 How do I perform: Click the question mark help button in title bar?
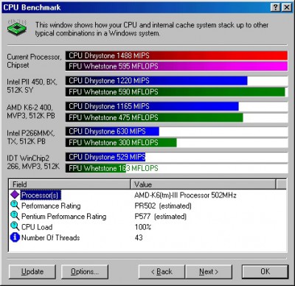[x=276, y=7]
